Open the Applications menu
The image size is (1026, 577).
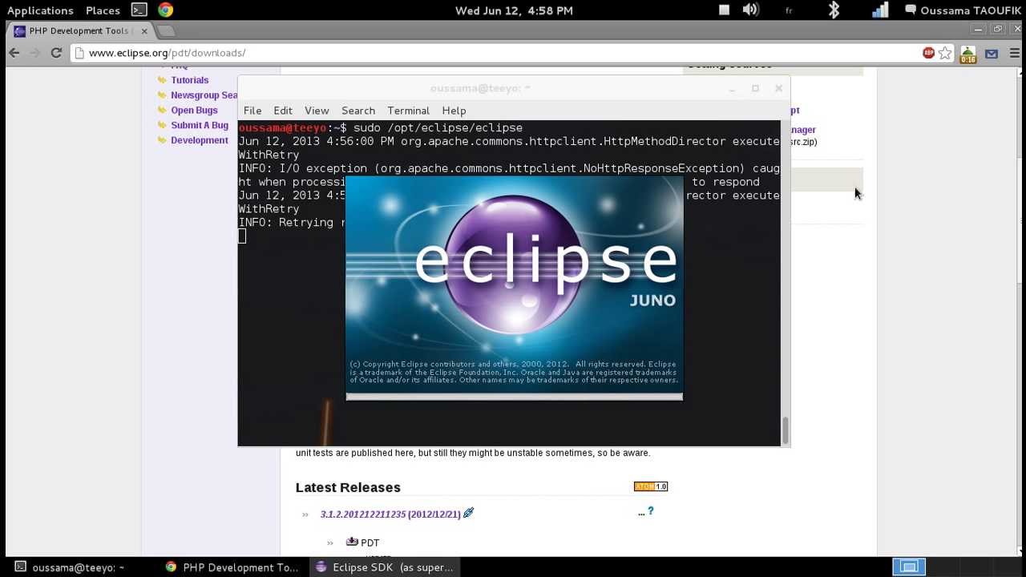(x=40, y=10)
